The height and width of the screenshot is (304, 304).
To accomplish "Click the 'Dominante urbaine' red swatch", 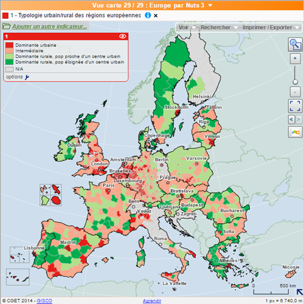I will [x=9, y=45].
